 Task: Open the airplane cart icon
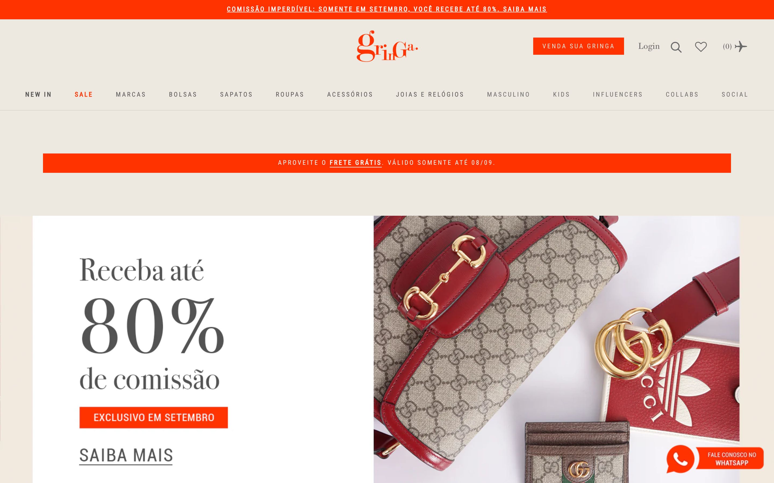(x=741, y=46)
